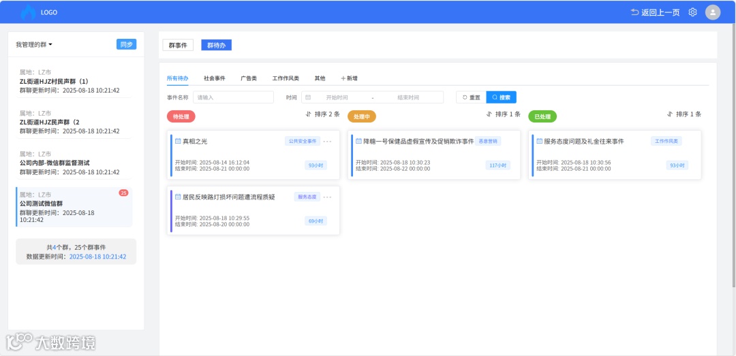Sort the 处理中 column

tap(503, 114)
